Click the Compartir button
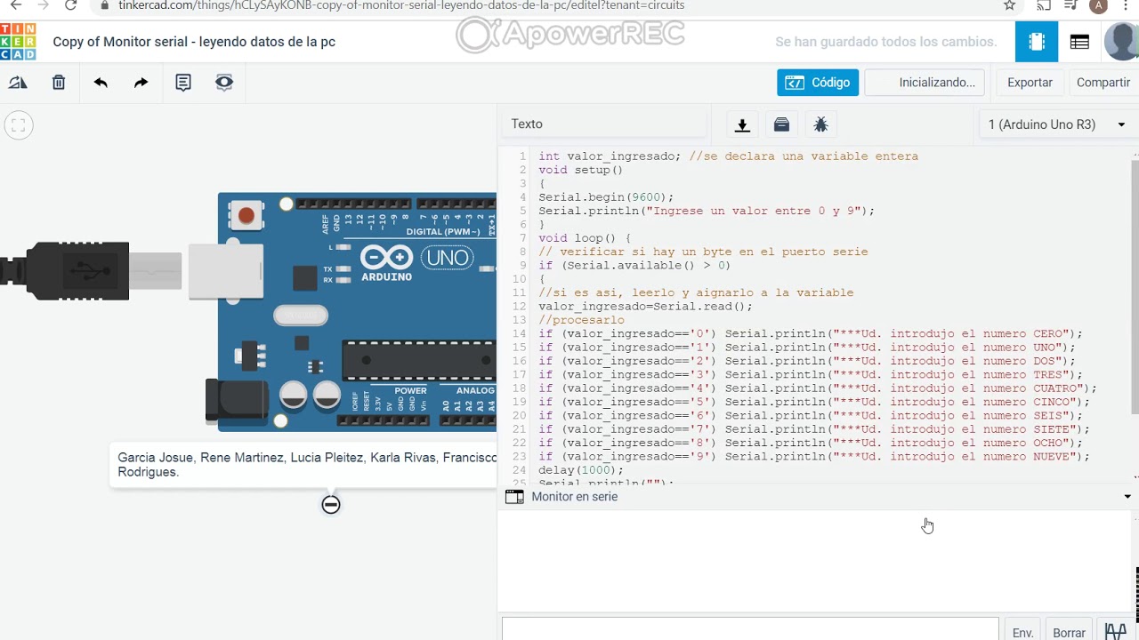1139x640 pixels. point(1103,83)
